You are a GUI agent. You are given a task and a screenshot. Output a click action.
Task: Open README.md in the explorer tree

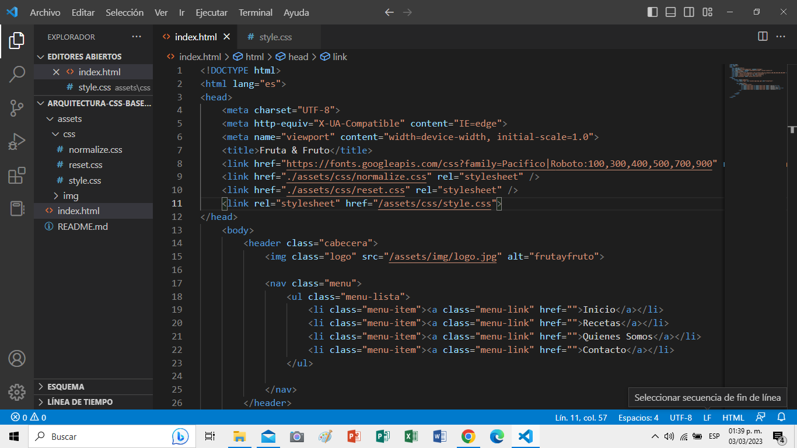click(x=93, y=227)
